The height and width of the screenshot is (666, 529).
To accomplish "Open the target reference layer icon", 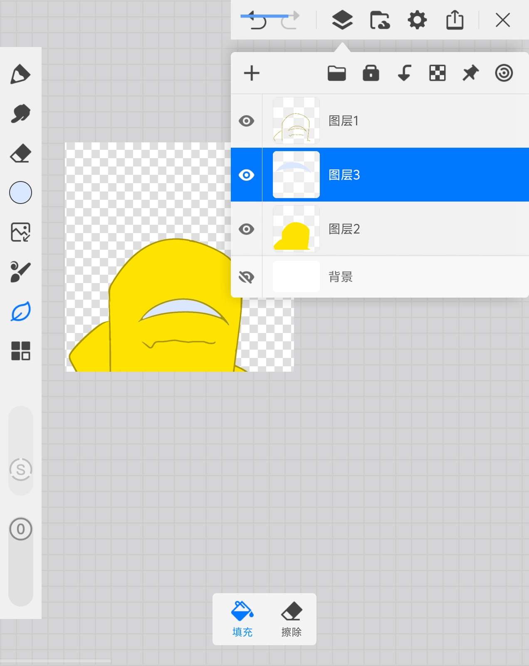I will tap(504, 73).
